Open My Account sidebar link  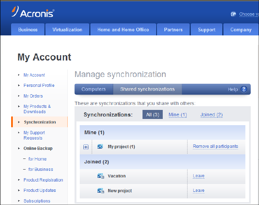tap(34, 75)
